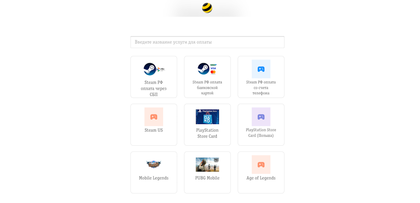Click the Steam logo with Visa and Mastercard icons

207,69
